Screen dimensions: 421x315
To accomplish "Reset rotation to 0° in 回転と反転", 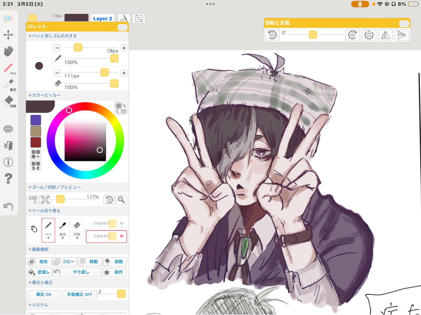I will click(369, 35).
